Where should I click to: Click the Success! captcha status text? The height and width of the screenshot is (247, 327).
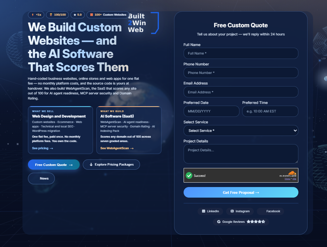pos(200,176)
